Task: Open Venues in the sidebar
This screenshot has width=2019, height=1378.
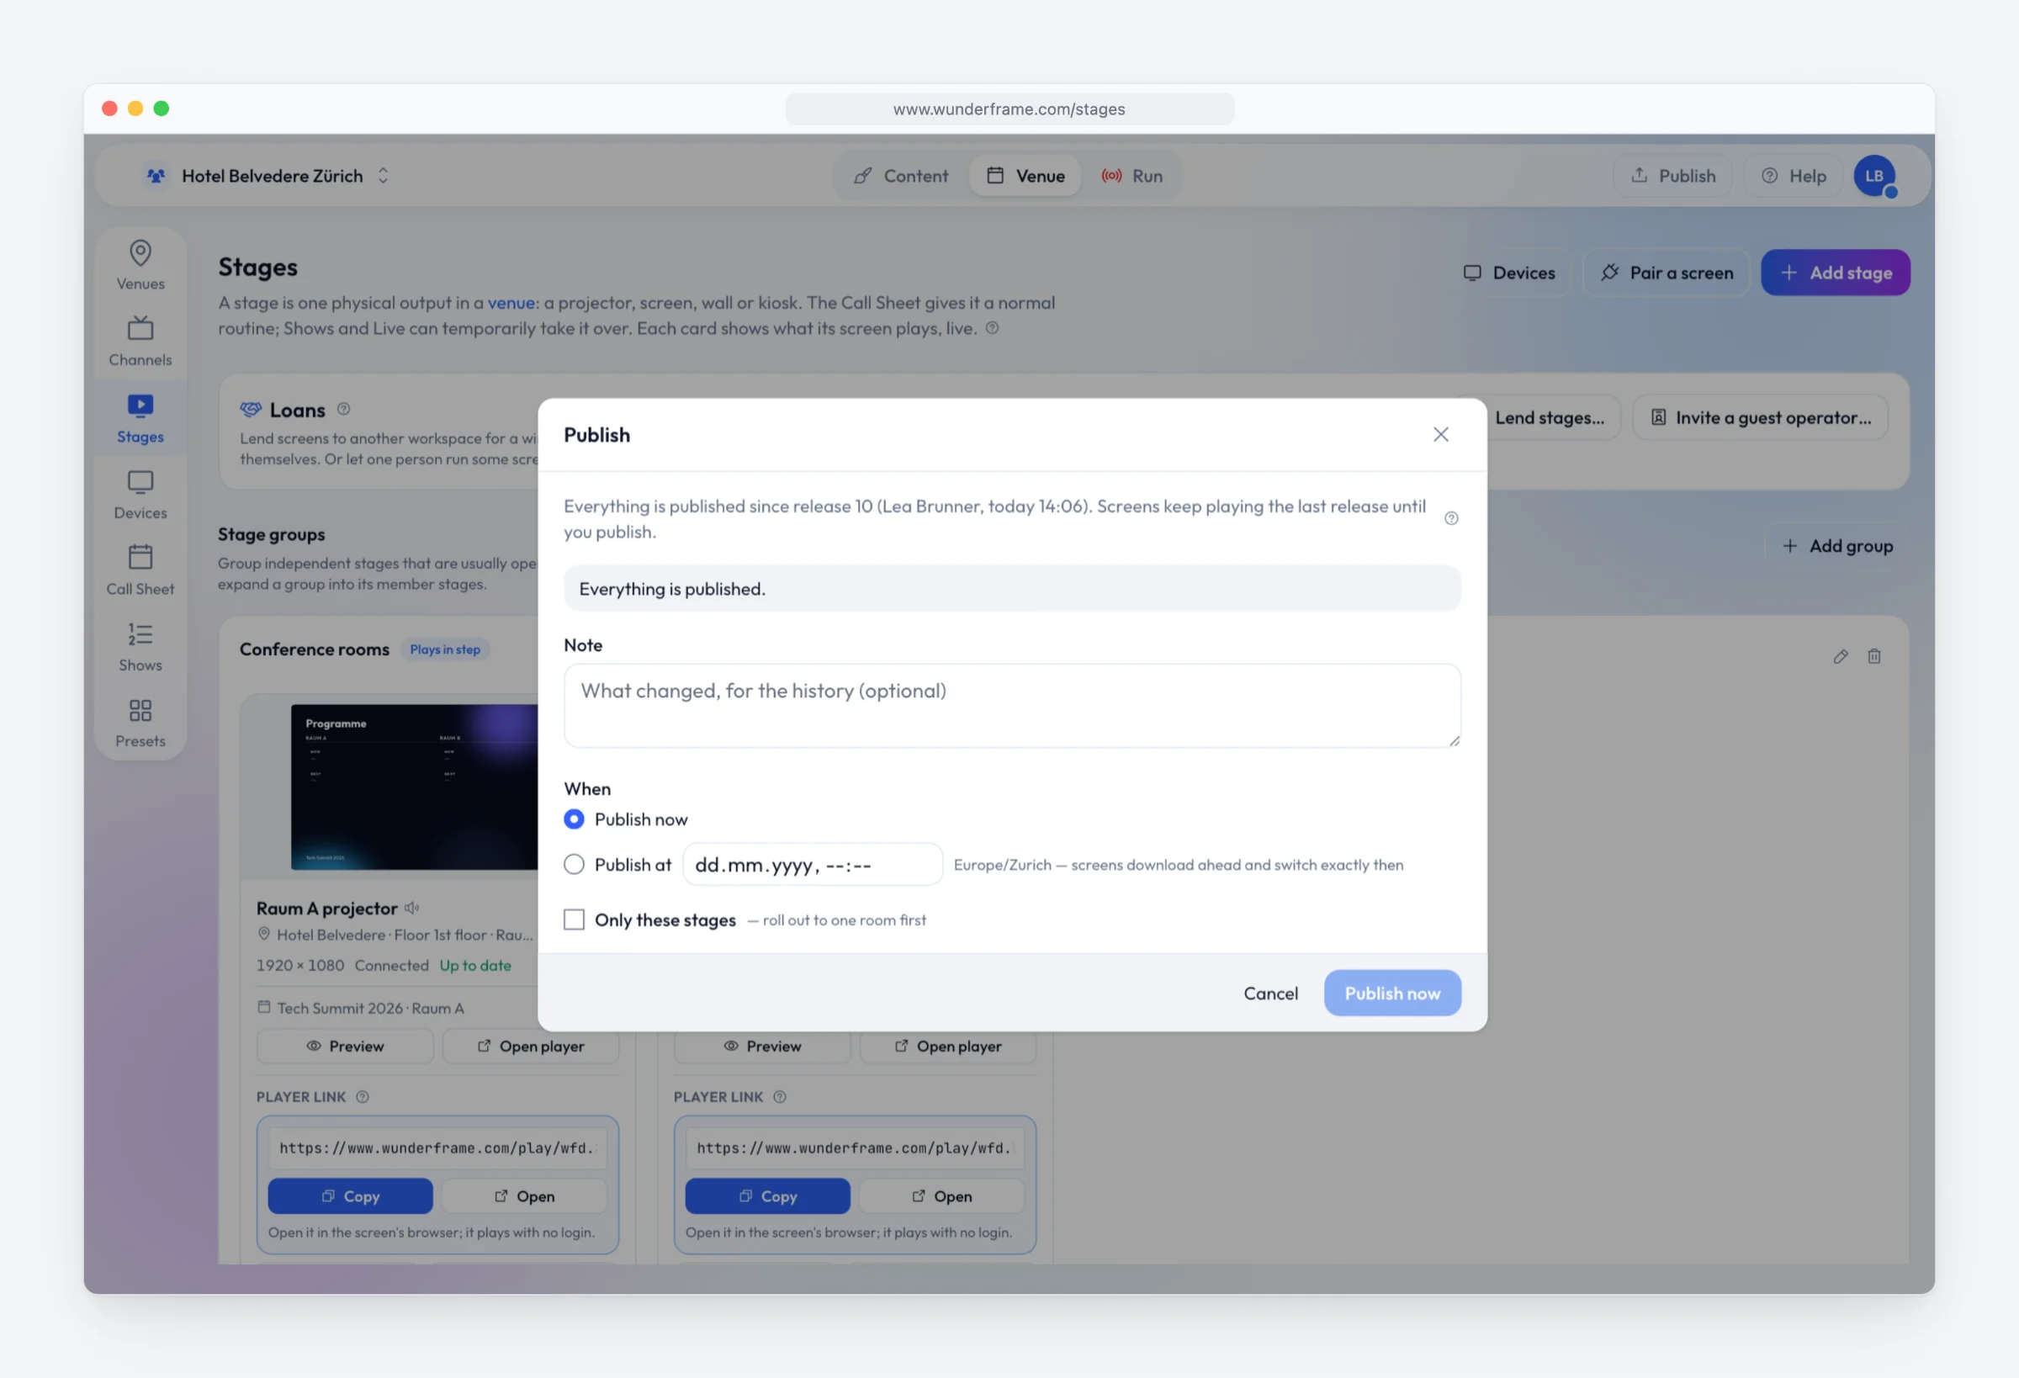Action: [140, 265]
